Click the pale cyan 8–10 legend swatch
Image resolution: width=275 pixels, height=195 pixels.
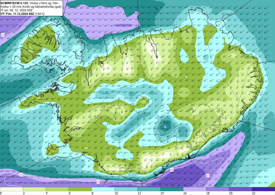click(x=103, y=189)
